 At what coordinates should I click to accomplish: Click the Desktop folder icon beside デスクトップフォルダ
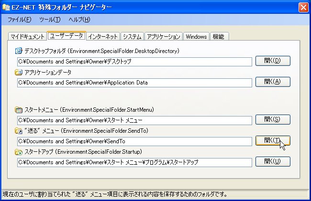[x=19, y=51]
